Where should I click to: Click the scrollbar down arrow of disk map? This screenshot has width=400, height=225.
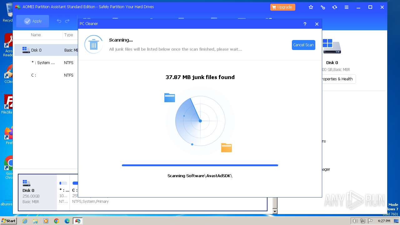pos(275,212)
